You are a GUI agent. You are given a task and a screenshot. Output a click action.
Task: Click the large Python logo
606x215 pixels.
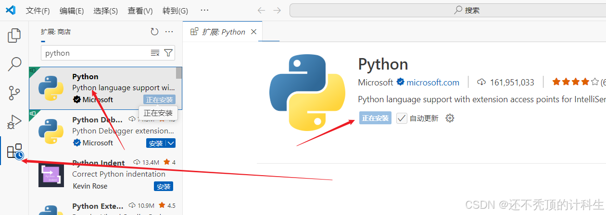click(x=307, y=93)
